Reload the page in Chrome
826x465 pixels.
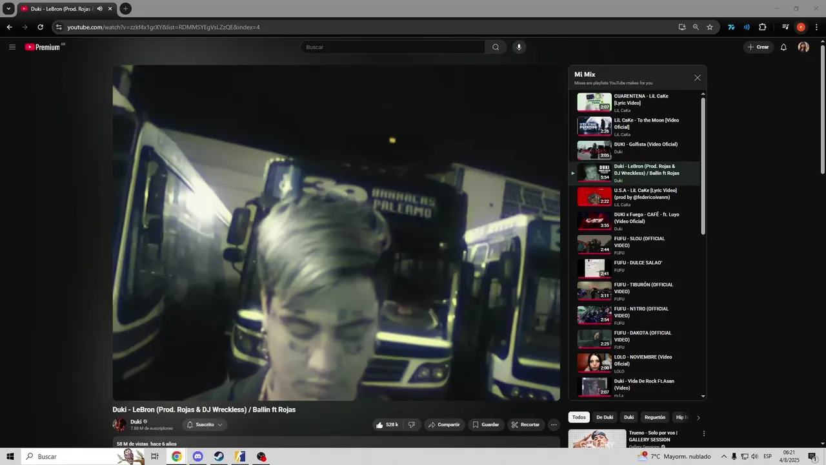40,27
